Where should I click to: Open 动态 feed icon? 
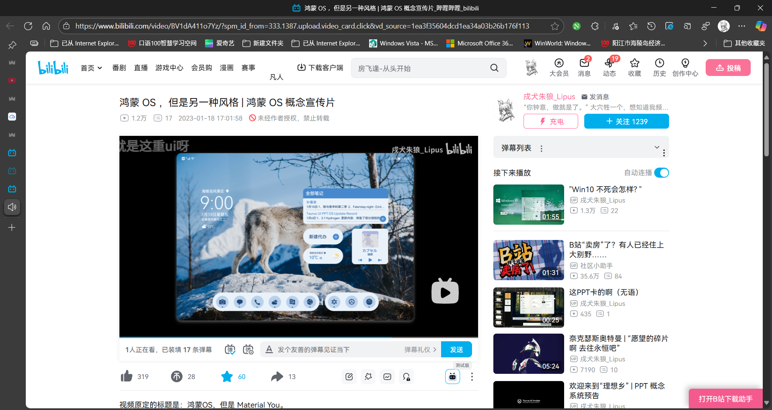click(x=609, y=68)
